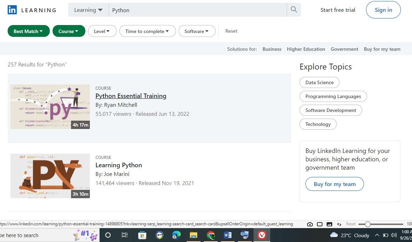Click the 3h 10m duration badge
This screenshot has height=242, width=412.
click(x=80, y=194)
